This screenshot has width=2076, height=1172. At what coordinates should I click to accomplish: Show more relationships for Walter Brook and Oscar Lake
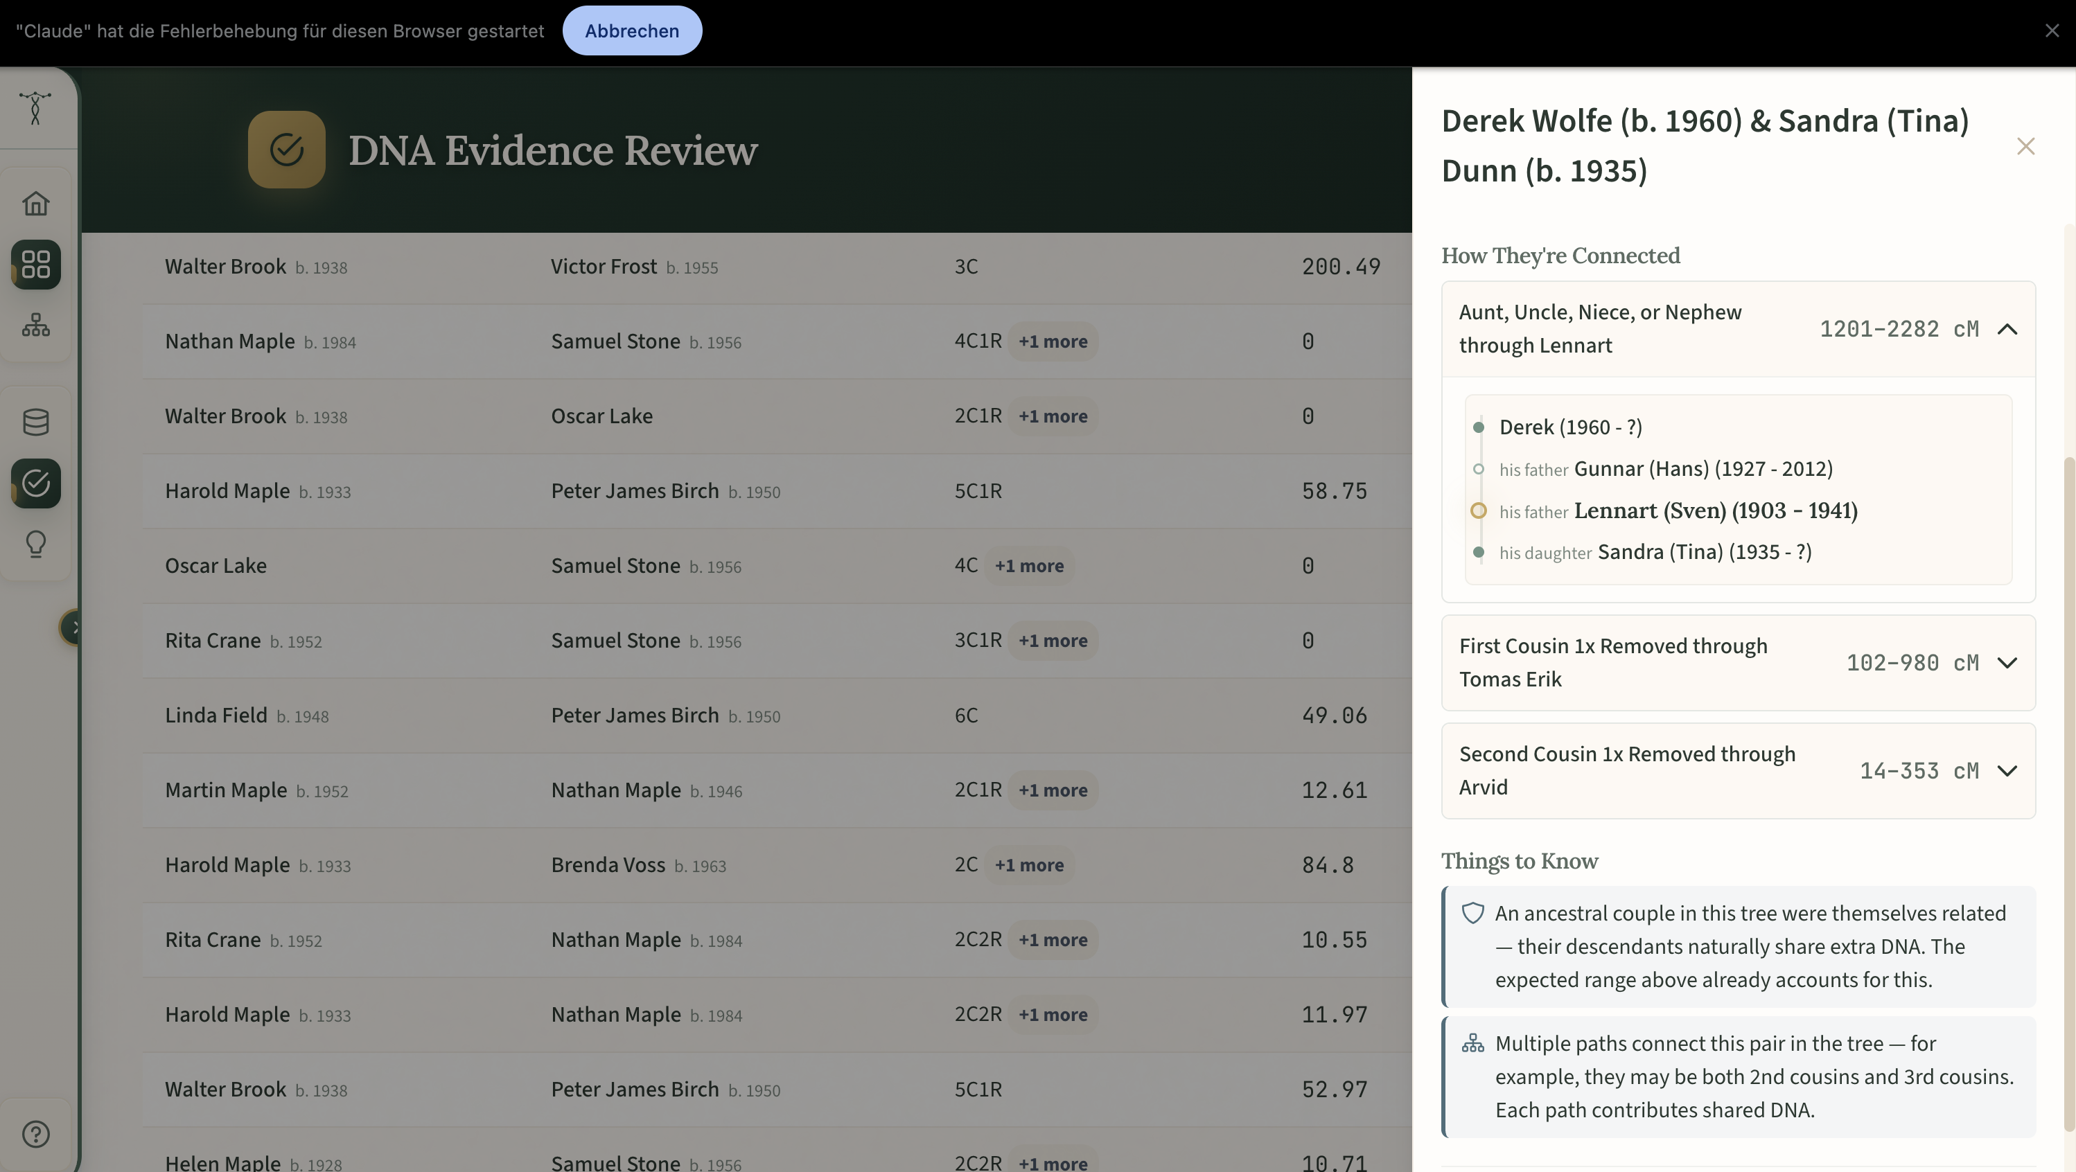point(1053,416)
